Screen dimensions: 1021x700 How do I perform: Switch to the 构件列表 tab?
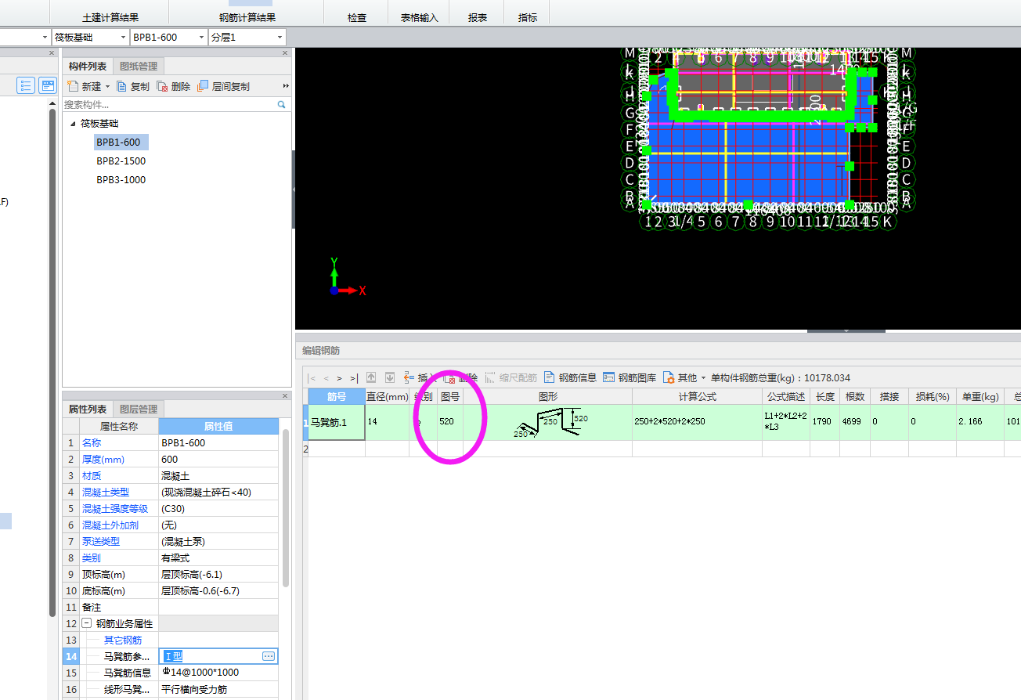click(x=88, y=67)
